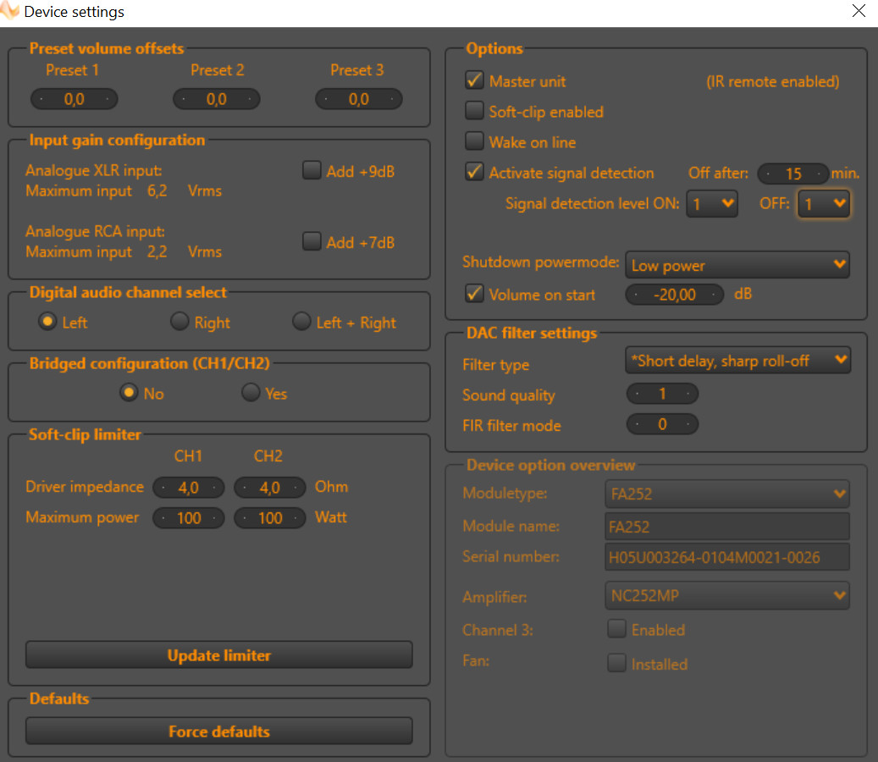The width and height of the screenshot is (878, 762).
Task: Increase CH1 Driver impedance
Action: tap(214, 488)
